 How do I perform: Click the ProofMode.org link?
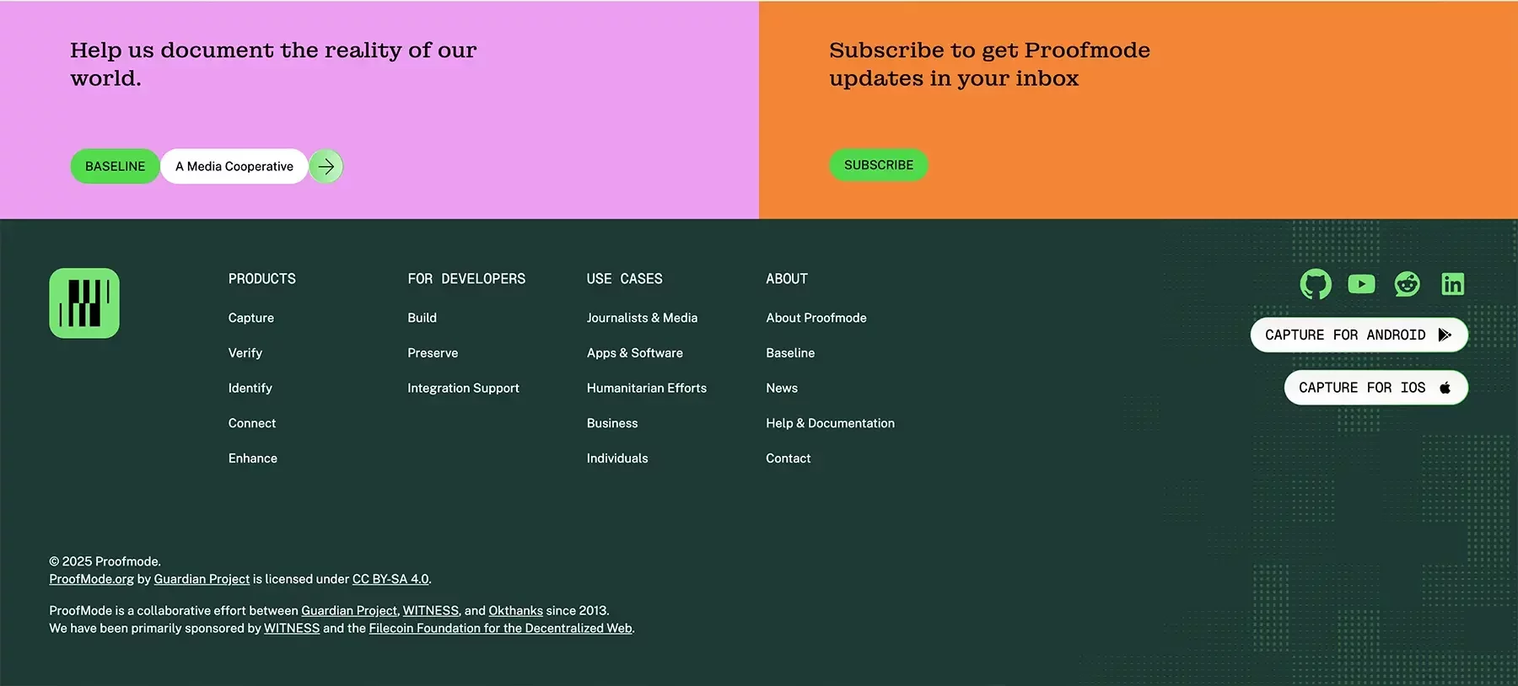click(91, 579)
